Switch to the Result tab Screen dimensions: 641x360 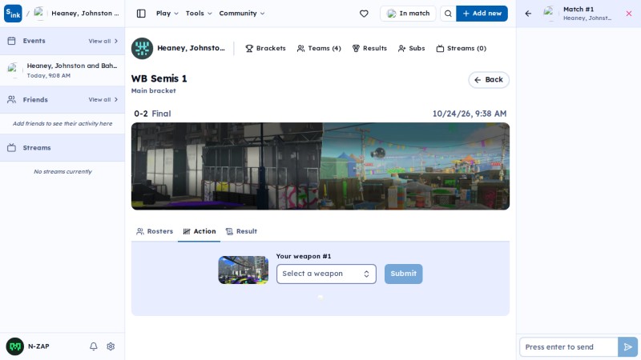pyautogui.click(x=241, y=231)
